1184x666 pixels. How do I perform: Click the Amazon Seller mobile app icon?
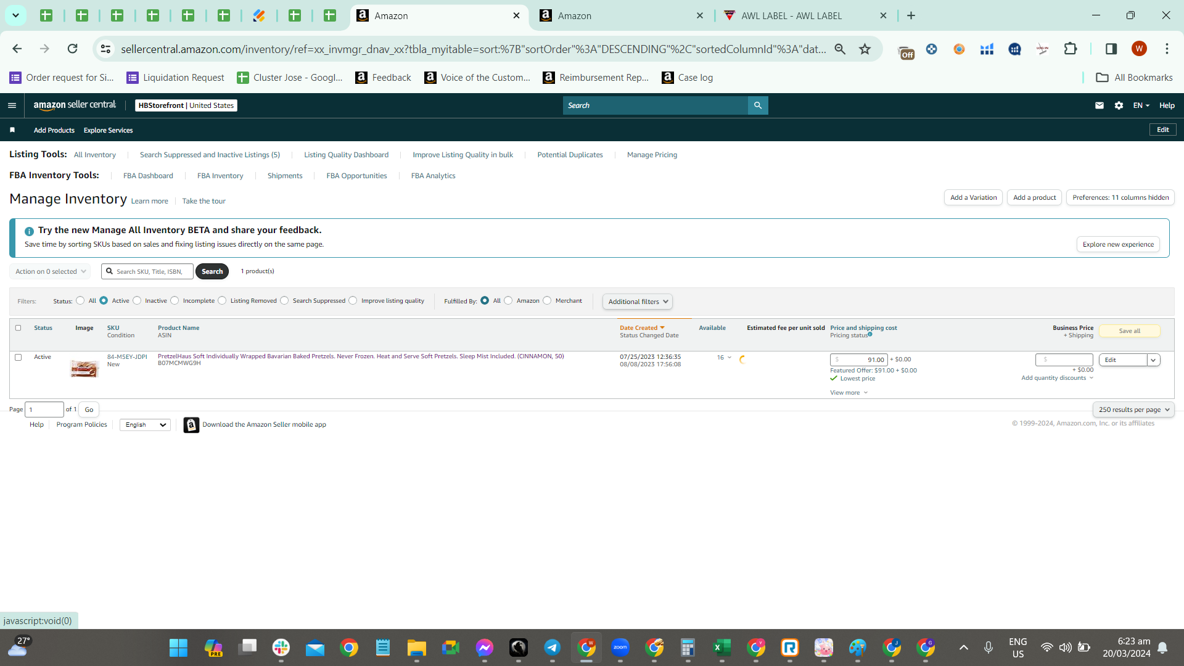click(191, 425)
